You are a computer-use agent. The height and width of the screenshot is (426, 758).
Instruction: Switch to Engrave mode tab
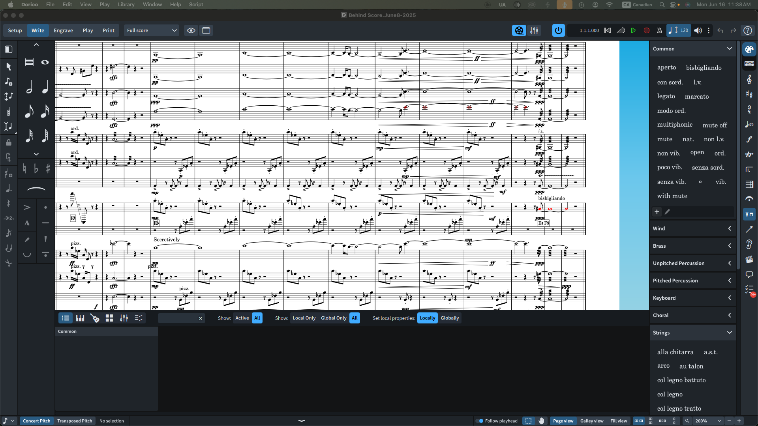(x=63, y=30)
